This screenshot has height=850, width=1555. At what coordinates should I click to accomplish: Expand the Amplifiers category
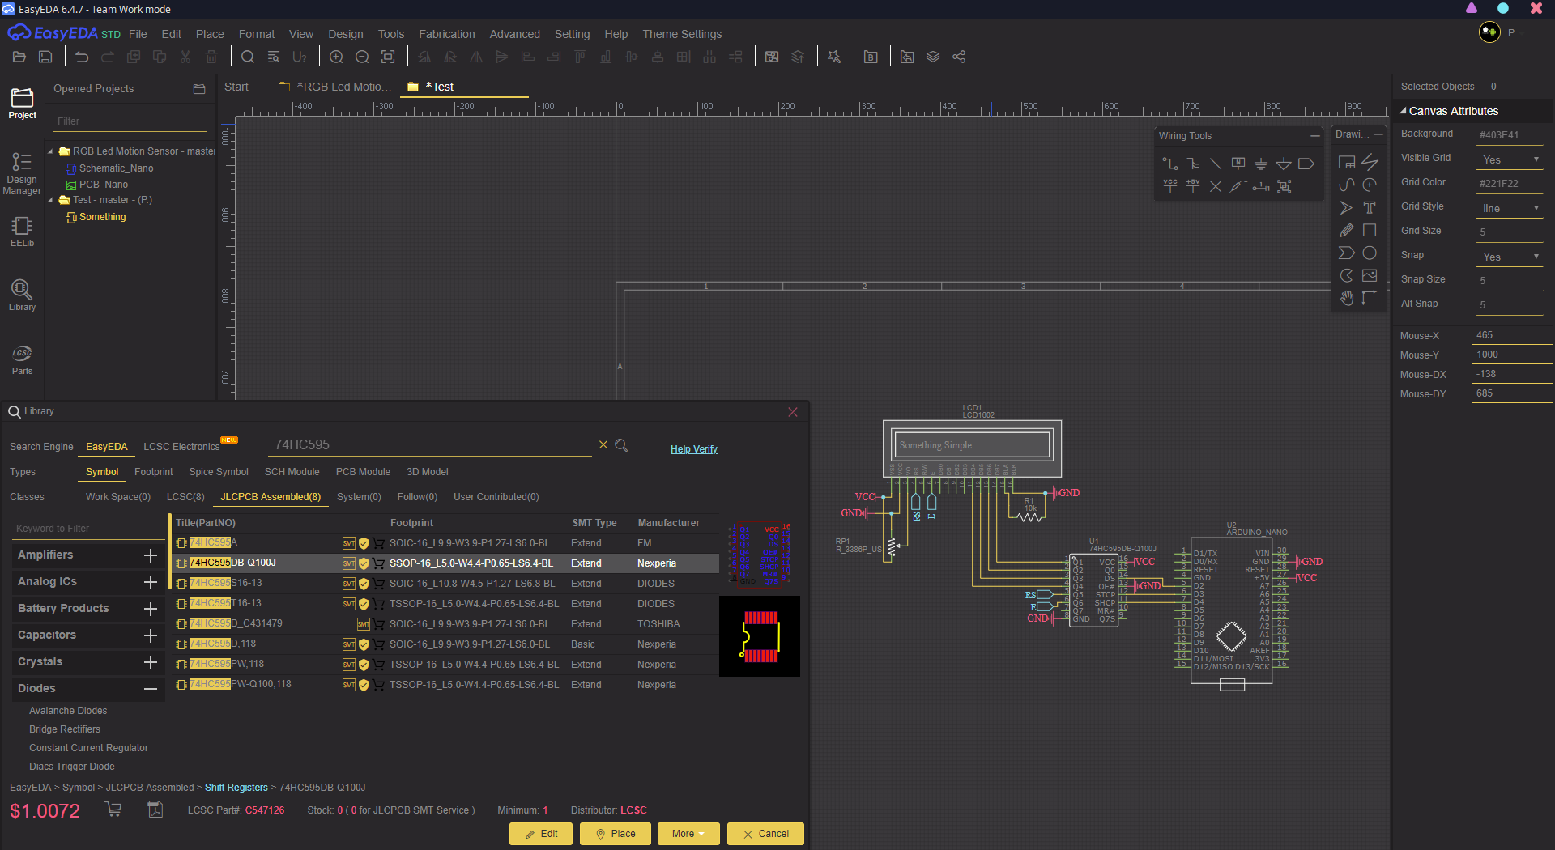pos(150,555)
